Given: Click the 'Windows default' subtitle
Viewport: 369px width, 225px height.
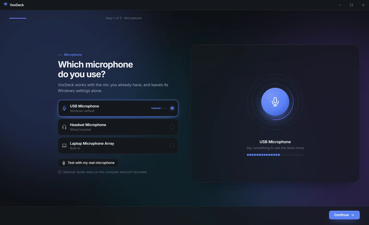Looking at the screenshot, I should pos(82,111).
